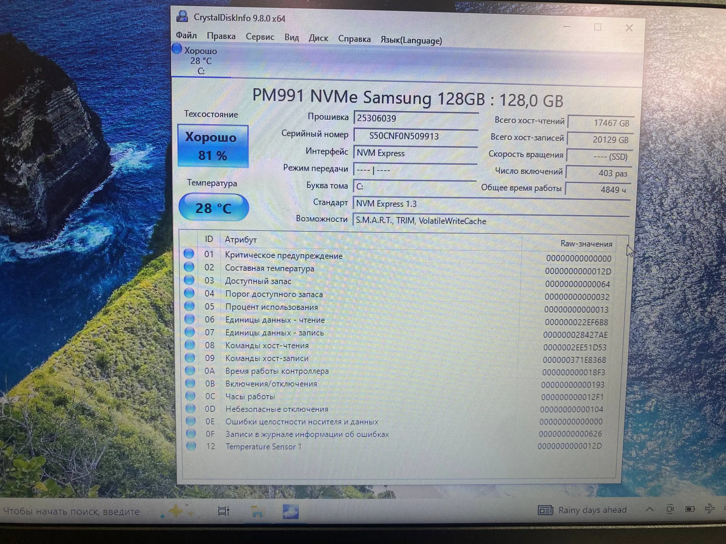The image size is (726, 544).
Task: Click status icon of Доступный запас row
Action: coord(189,280)
